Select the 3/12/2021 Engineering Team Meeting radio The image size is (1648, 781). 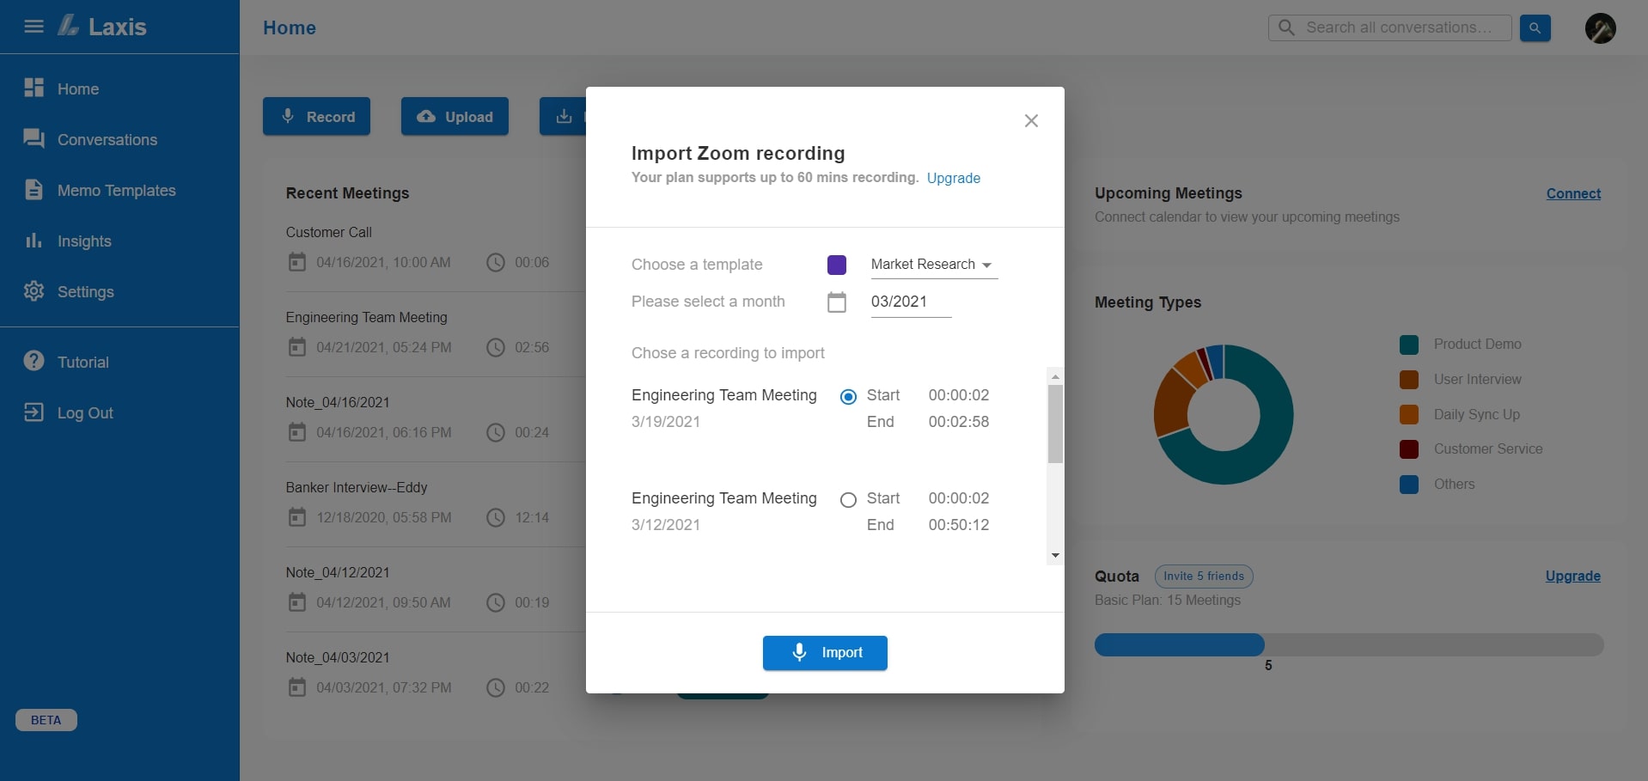(848, 500)
